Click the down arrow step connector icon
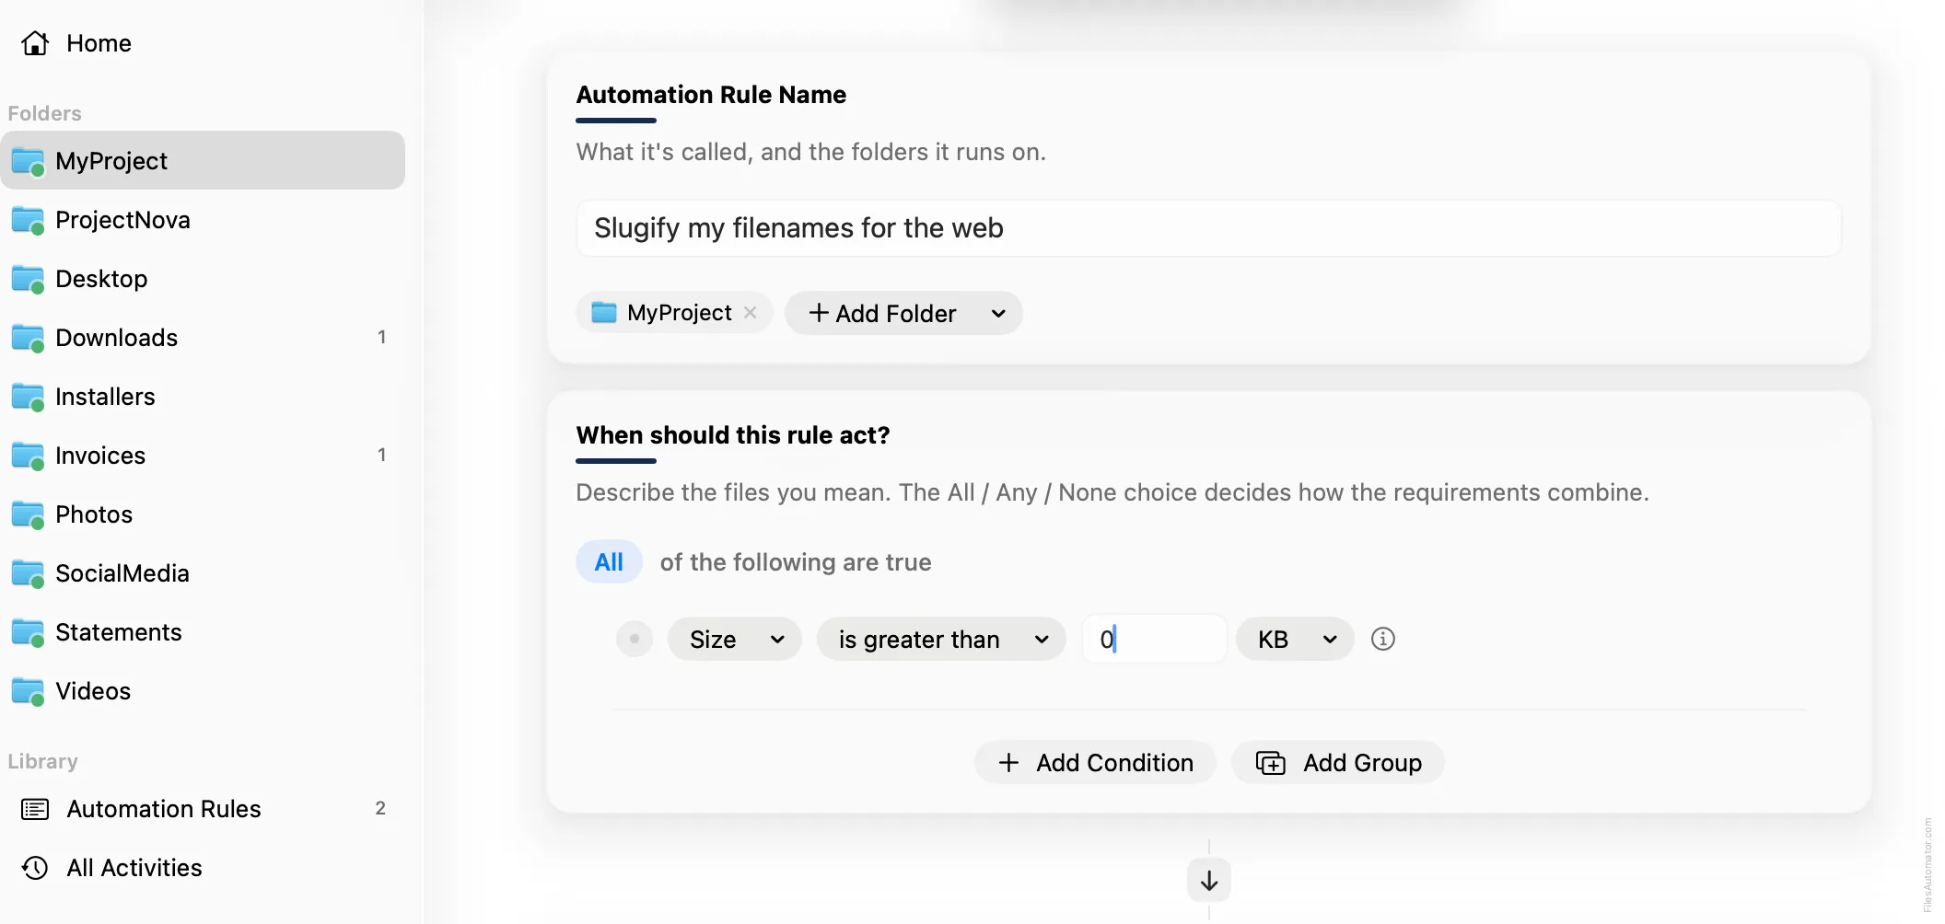Viewport: 1945px width, 924px height. (x=1209, y=881)
